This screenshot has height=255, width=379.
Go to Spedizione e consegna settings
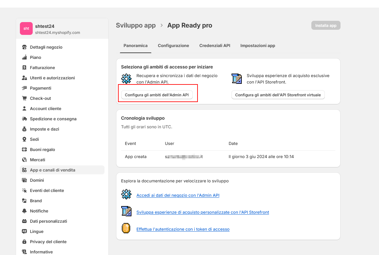62,119
